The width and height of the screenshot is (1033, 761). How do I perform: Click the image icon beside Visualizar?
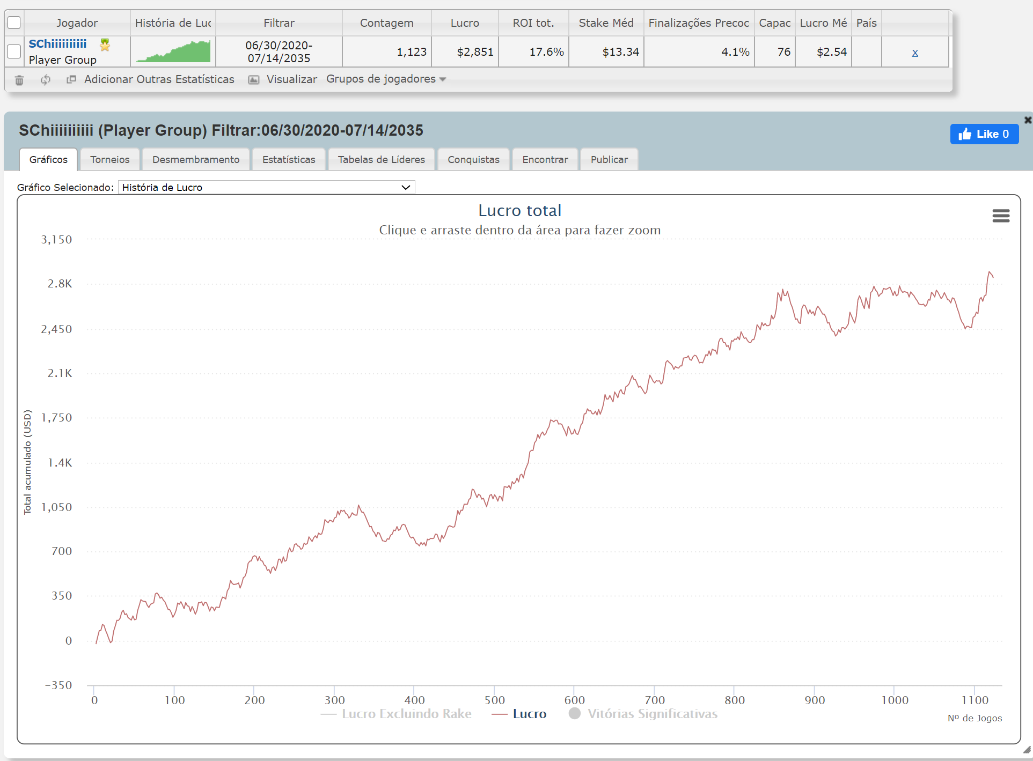pyautogui.click(x=254, y=80)
